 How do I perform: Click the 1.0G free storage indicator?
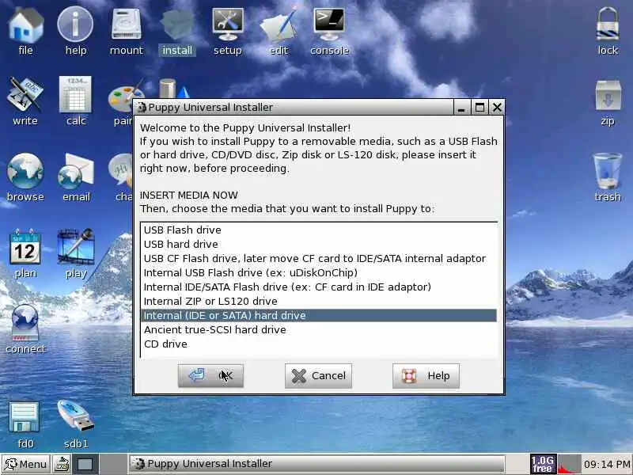[543, 464]
